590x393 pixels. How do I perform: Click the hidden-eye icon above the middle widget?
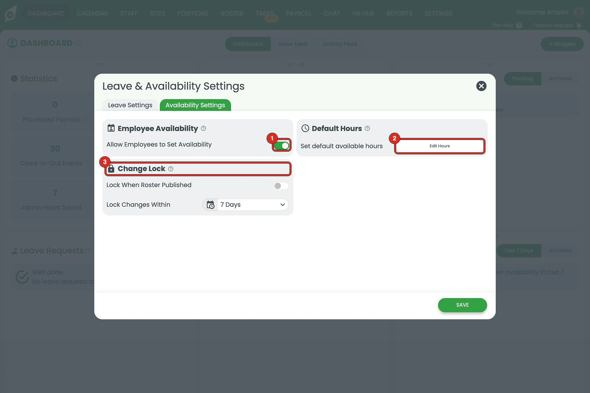point(302,64)
